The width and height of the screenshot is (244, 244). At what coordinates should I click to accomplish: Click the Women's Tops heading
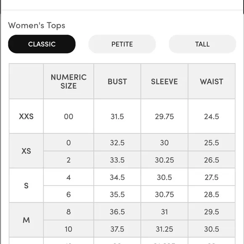coord(37,25)
